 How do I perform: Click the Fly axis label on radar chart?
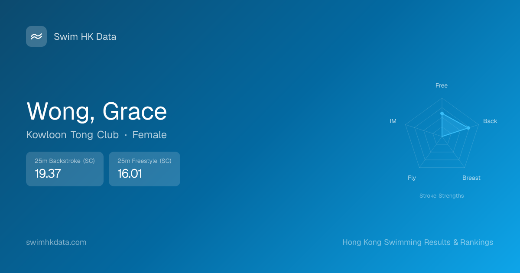pyautogui.click(x=412, y=178)
